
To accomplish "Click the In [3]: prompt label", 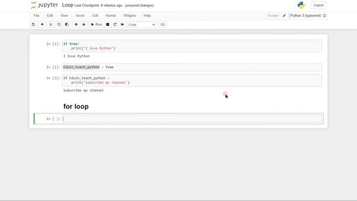I will click(54, 78).
